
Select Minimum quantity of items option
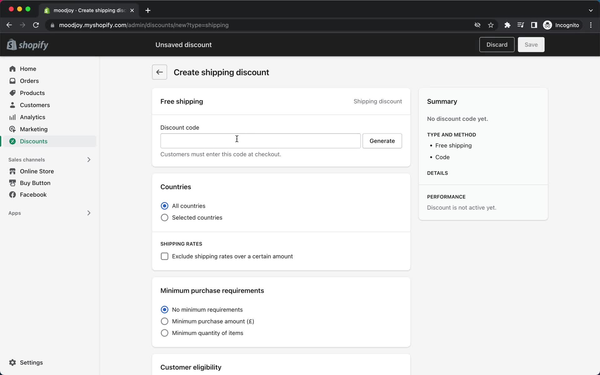coord(164,333)
